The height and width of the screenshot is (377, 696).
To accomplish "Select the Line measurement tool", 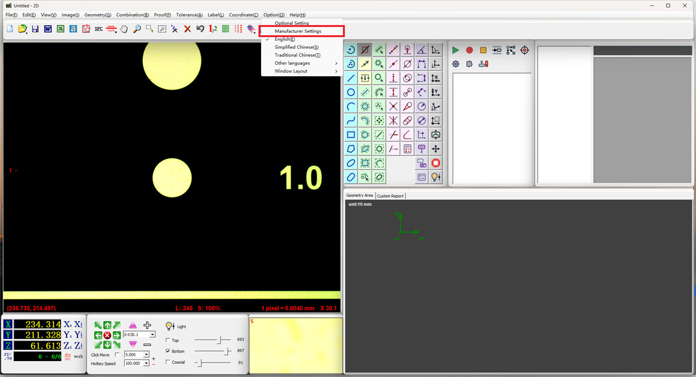I will pyautogui.click(x=351, y=78).
